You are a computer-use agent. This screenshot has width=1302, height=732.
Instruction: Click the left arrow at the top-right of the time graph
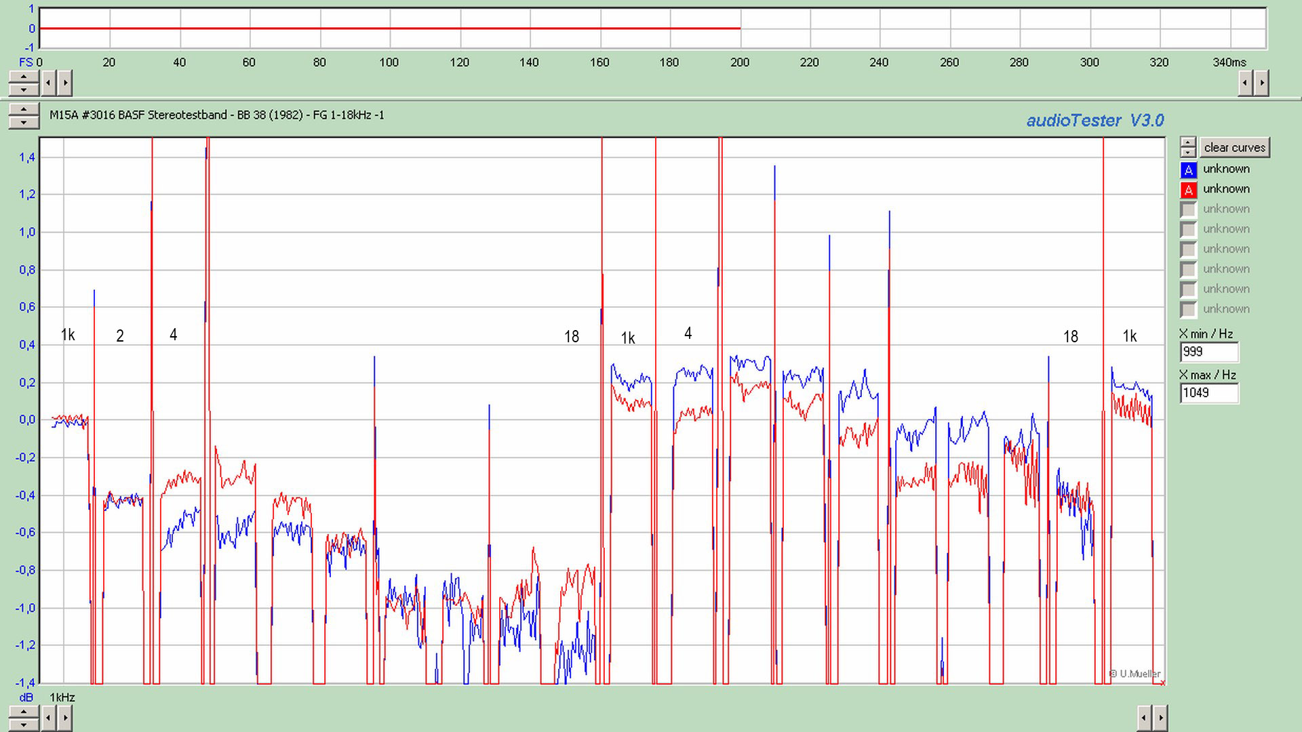(1245, 83)
